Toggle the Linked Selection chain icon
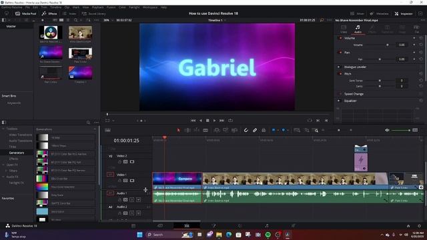Screen dimensions: 427x240 pyautogui.click(x=255, y=131)
